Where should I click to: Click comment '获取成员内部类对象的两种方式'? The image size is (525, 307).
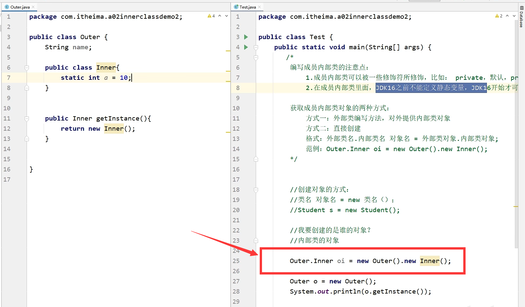click(339, 108)
